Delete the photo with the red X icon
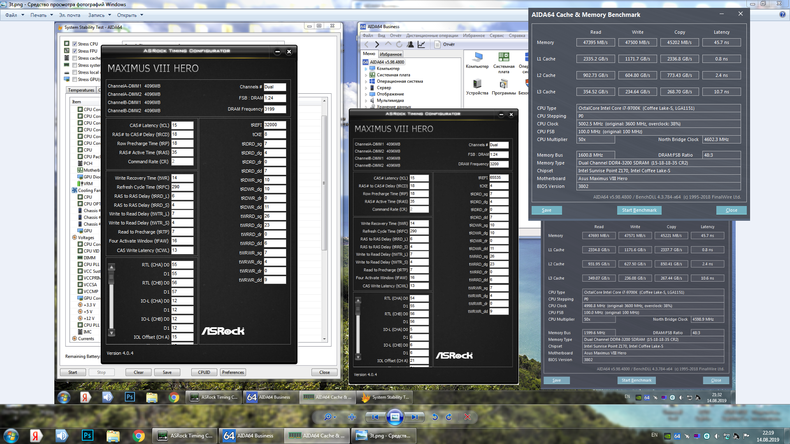This screenshot has height=444, width=790. click(x=467, y=417)
